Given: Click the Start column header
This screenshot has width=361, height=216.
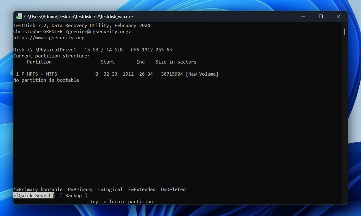Looking at the screenshot, I should (x=107, y=62).
